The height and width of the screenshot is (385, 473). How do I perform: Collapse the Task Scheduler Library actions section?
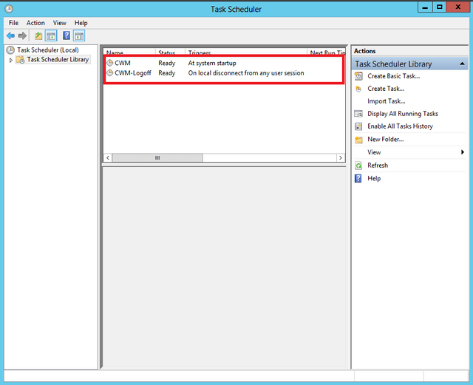point(462,64)
